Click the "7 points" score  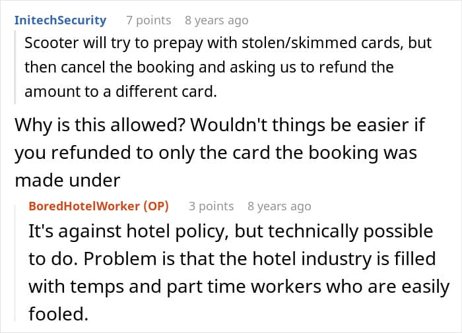click(148, 20)
